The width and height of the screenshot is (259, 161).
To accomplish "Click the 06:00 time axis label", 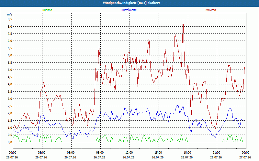I will [71, 153].
